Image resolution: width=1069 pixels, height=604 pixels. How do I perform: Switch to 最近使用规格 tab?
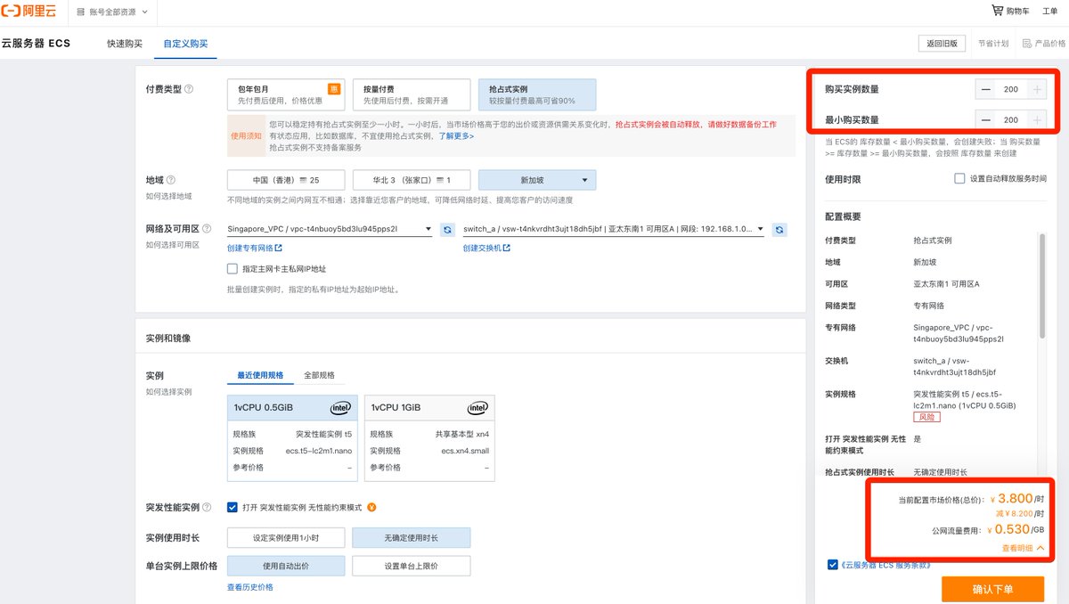(260, 375)
